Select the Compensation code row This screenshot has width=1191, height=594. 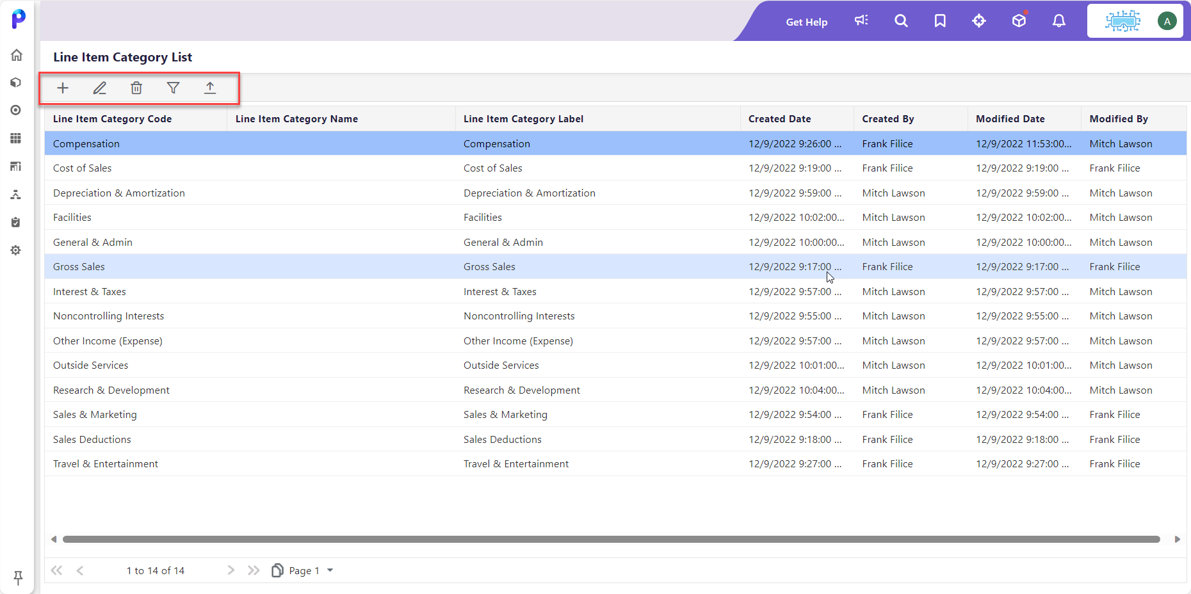pos(615,144)
